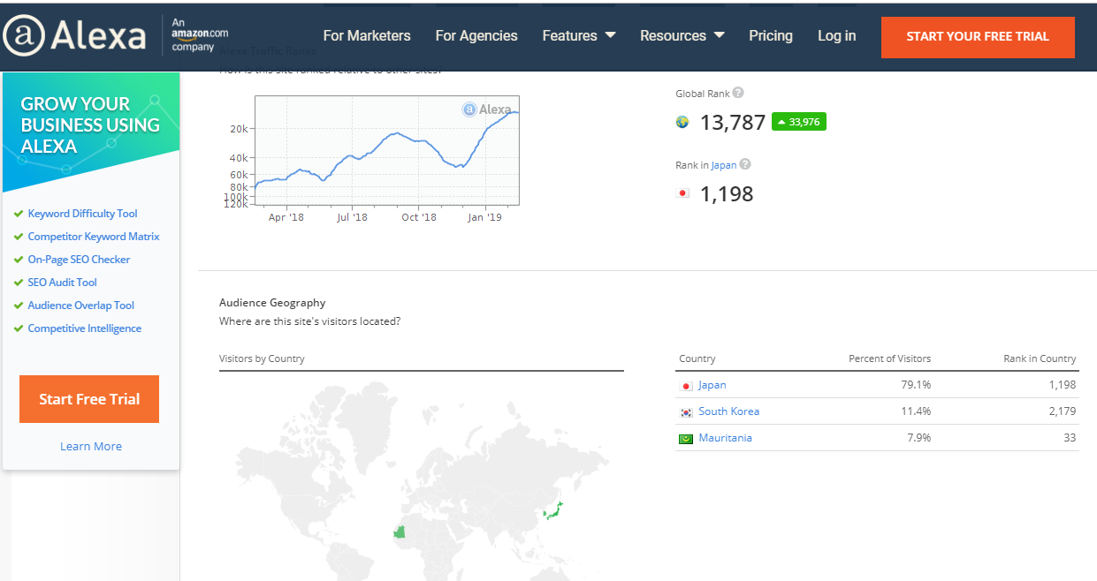Expand the Resources dropdown menu
Screen dimensions: 1097x581
coord(682,35)
